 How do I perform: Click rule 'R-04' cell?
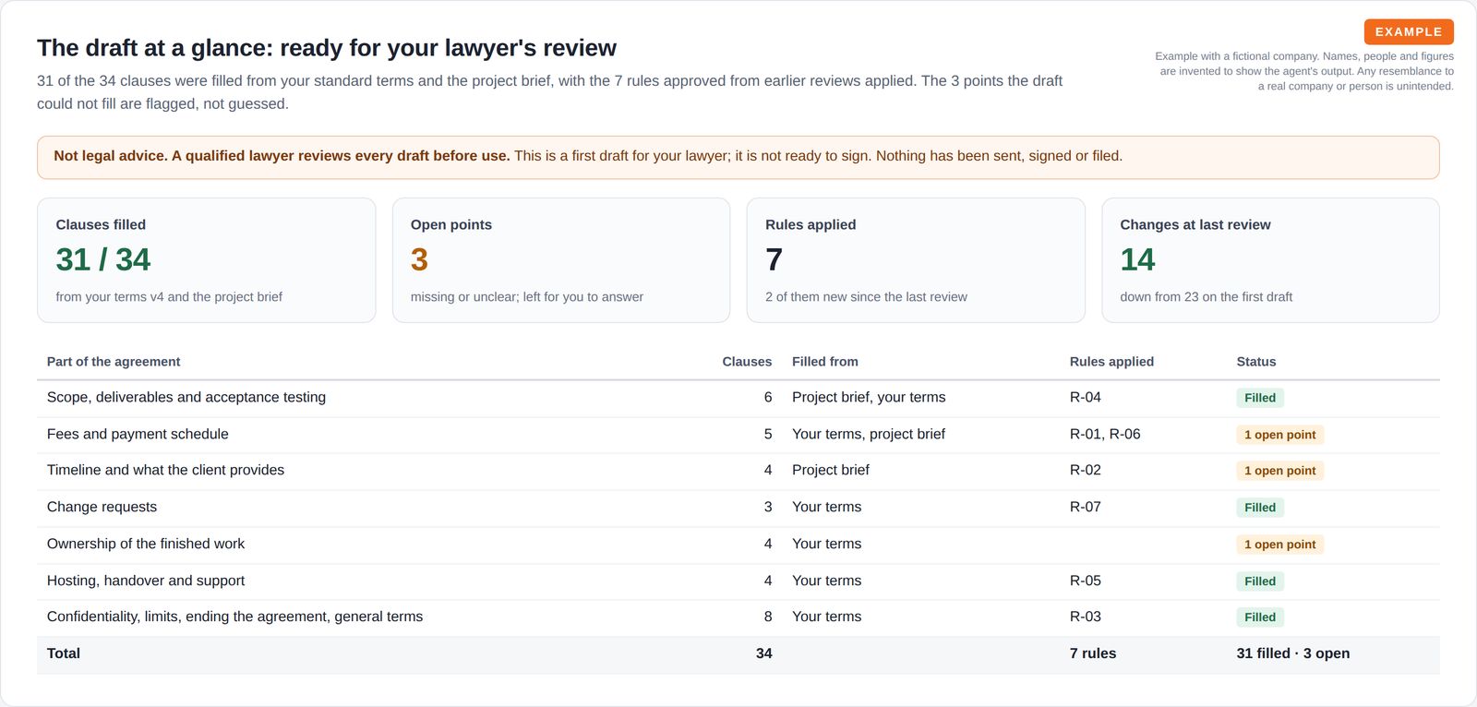click(x=1086, y=397)
